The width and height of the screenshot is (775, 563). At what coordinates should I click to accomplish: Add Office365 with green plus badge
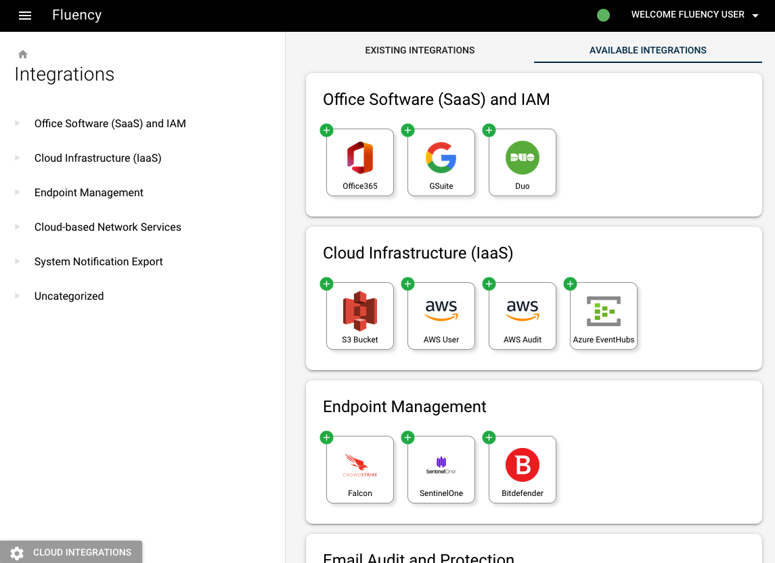click(x=327, y=131)
